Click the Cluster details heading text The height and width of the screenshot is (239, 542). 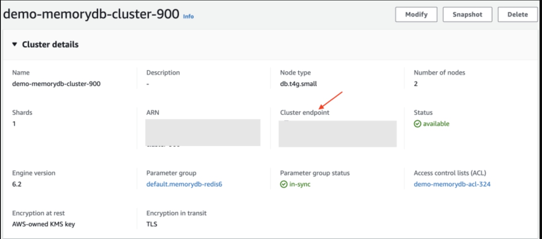coord(50,44)
